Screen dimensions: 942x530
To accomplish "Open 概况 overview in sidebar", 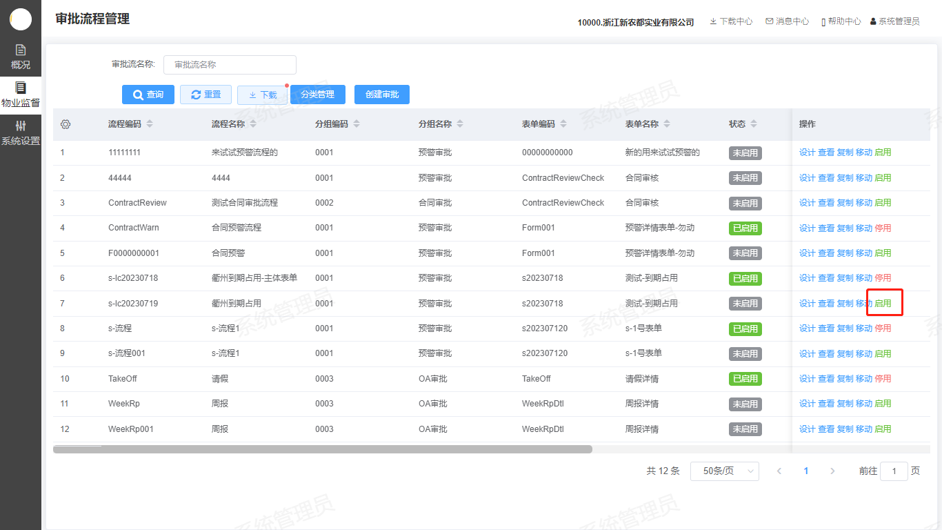I will pos(21,57).
